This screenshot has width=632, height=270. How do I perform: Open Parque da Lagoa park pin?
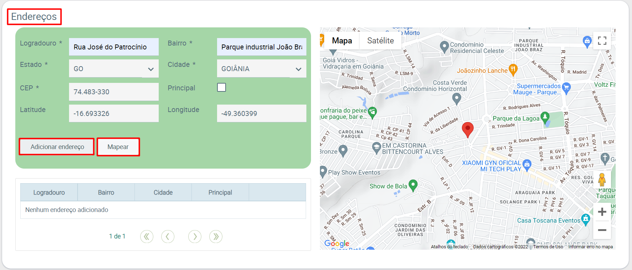545,117
